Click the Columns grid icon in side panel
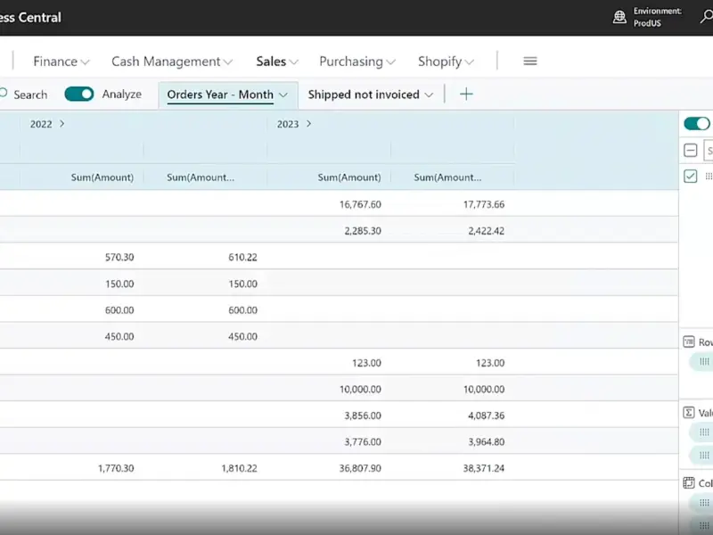713x535 pixels. pyautogui.click(x=689, y=483)
